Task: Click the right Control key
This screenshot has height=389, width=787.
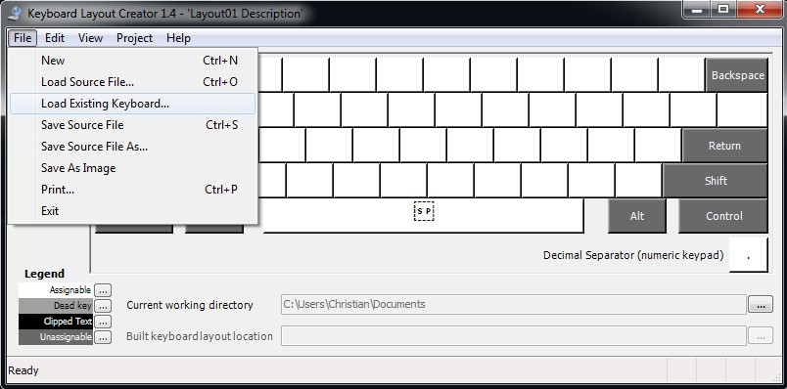Action: click(723, 216)
